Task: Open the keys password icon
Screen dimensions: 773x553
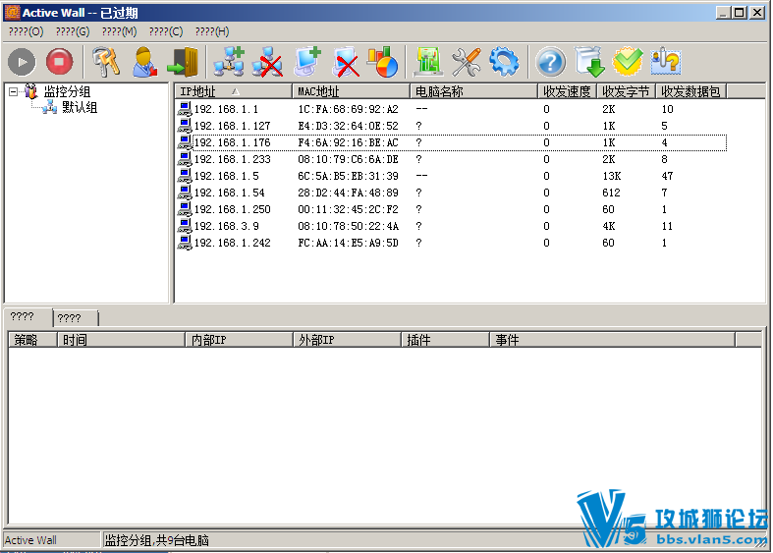Action: pyautogui.click(x=106, y=62)
